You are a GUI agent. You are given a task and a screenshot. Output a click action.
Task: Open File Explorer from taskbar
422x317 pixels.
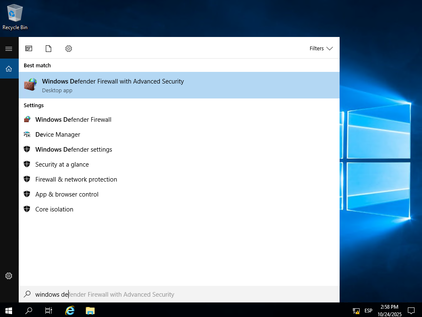[90, 311]
